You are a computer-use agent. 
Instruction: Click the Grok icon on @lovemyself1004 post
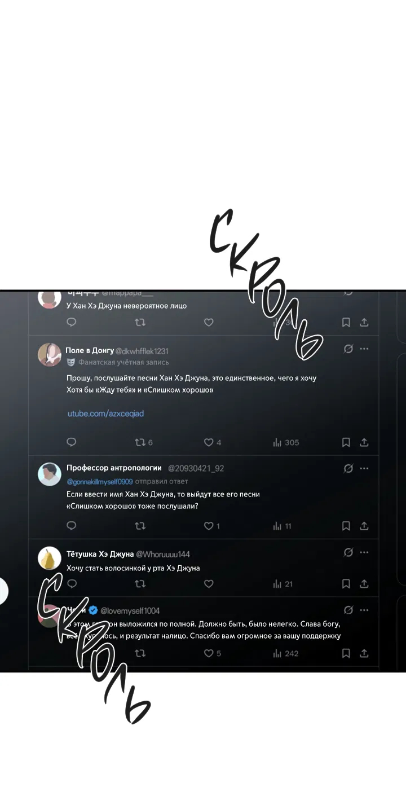click(x=348, y=610)
